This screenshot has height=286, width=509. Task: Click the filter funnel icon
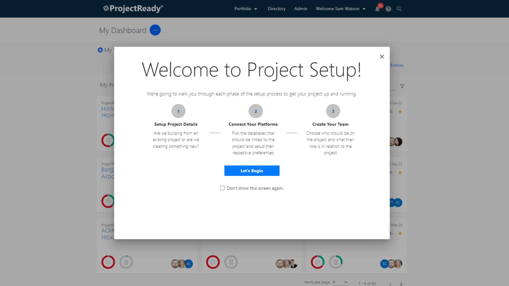pyautogui.click(x=402, y=86)
